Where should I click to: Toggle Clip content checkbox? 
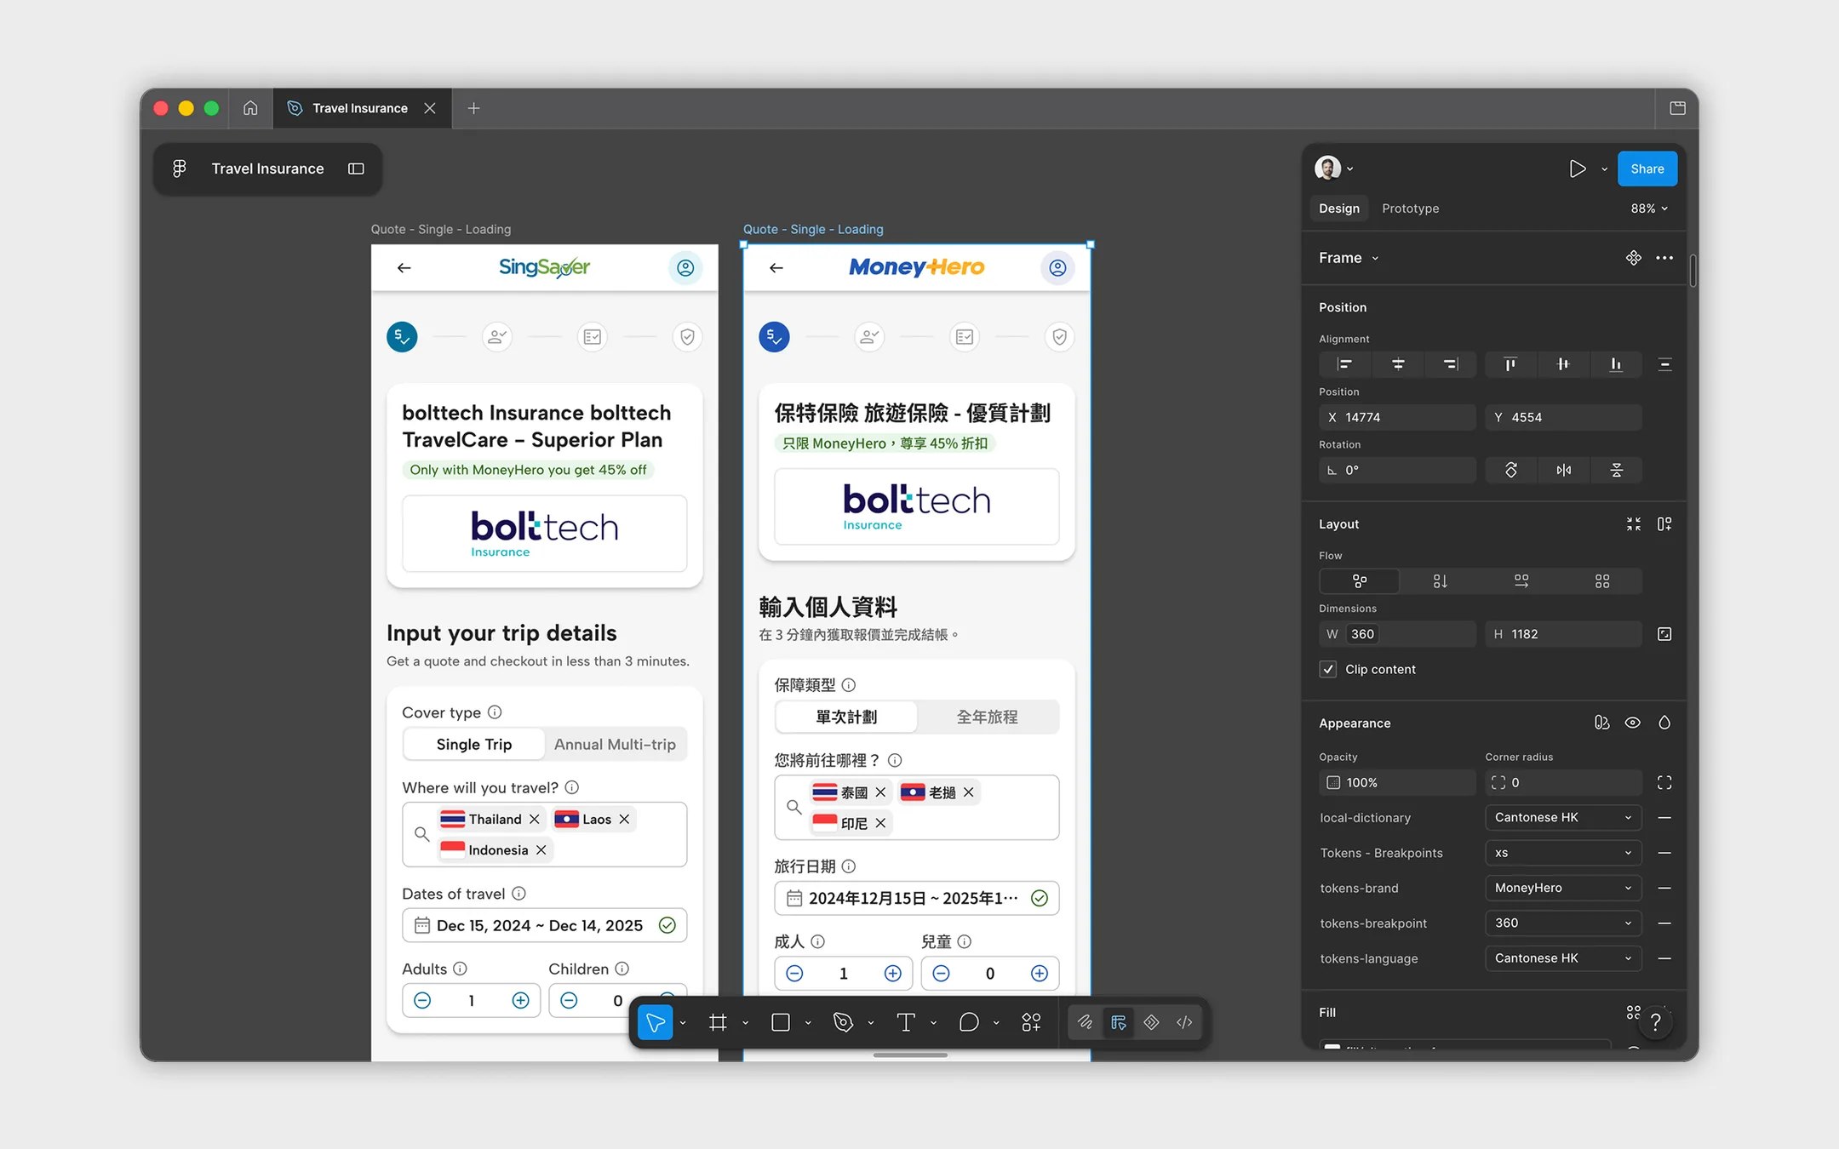[1327, 669]
